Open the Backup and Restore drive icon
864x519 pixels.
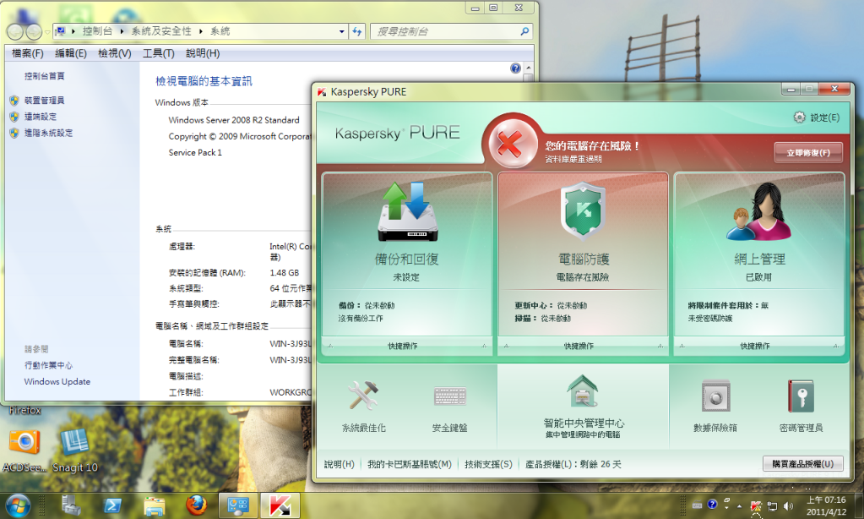click(x=407, y=212)
